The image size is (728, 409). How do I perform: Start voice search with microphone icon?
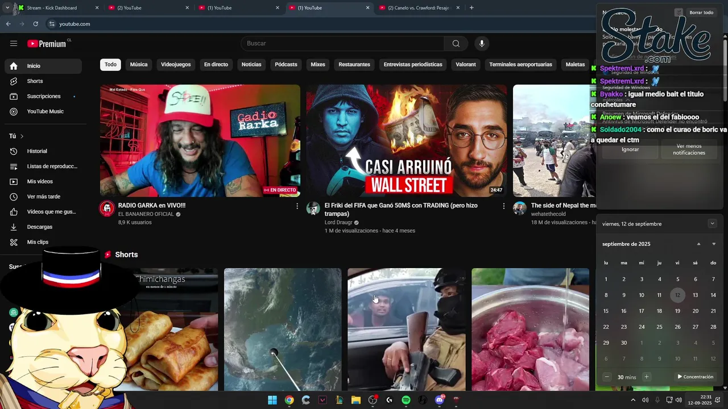tap(482, 43)
